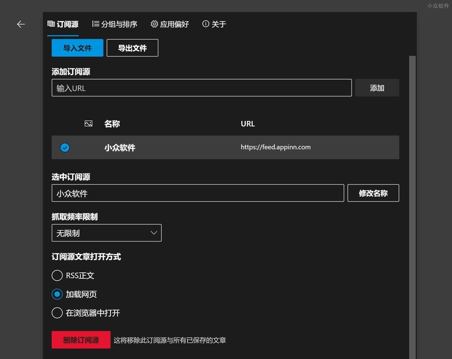452x359 pixels.
Task: Click the vertical scrollbar of the settings panel
Action: point(412,207)
